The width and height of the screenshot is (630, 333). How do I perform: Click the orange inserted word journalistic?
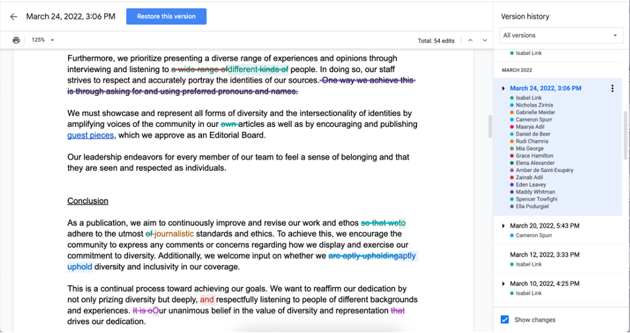[x=174, y=234]
